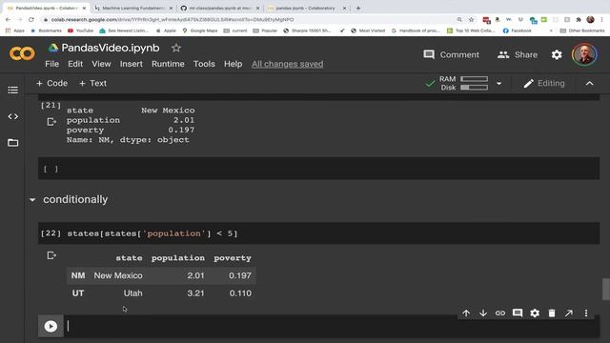Click the New Mexico table row
The width and height of the screenshot is (610, 343).
(x=161, y=275)
